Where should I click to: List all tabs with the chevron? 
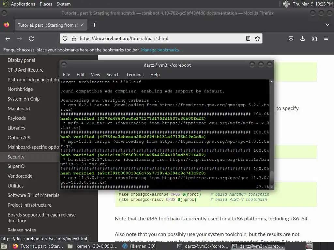[x=327, y=25]
